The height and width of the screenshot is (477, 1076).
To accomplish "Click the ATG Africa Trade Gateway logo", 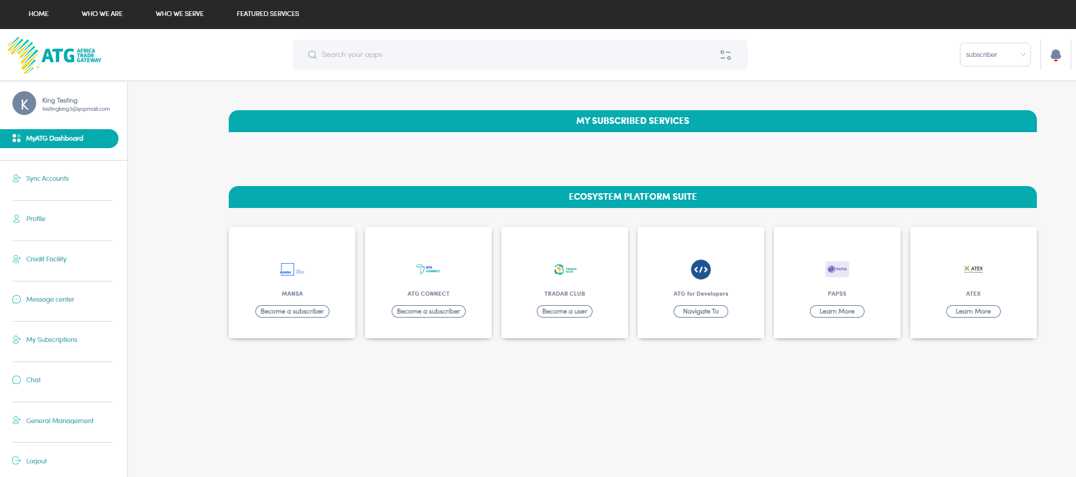I will [55, 55].
